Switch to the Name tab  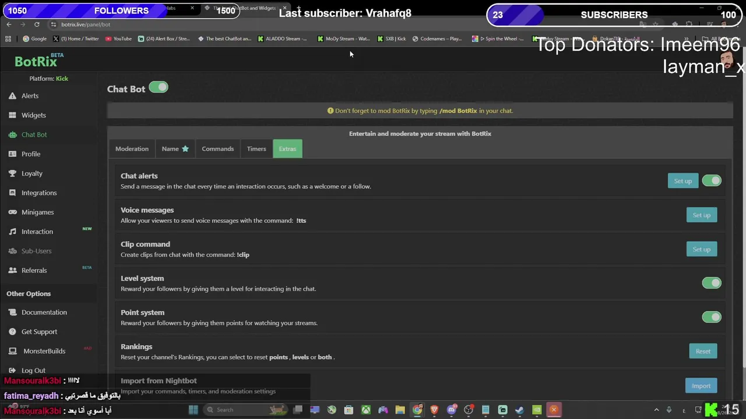pos(175,149)
